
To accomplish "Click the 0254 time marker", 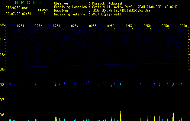I will [x=75, y=26].
